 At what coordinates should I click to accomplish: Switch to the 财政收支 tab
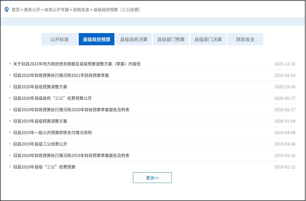click(x=245, y=39)
